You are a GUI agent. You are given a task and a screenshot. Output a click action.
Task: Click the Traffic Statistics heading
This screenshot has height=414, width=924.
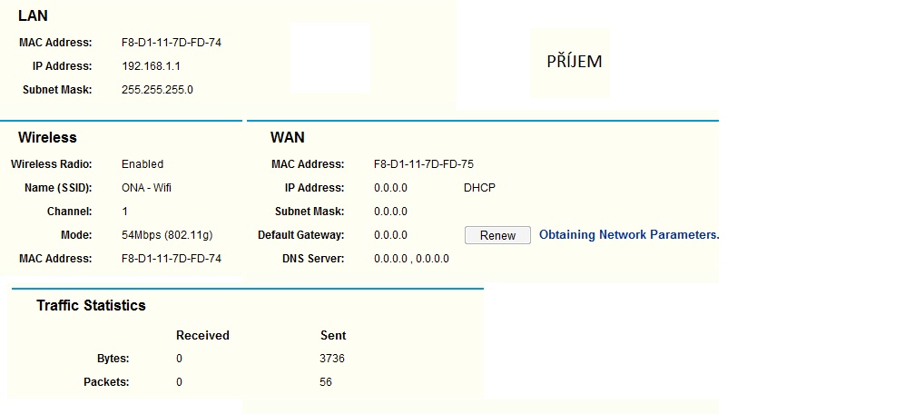[91, 306]
